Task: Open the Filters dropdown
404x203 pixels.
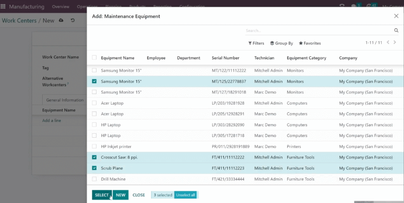Action: click(x=256, y=43)
